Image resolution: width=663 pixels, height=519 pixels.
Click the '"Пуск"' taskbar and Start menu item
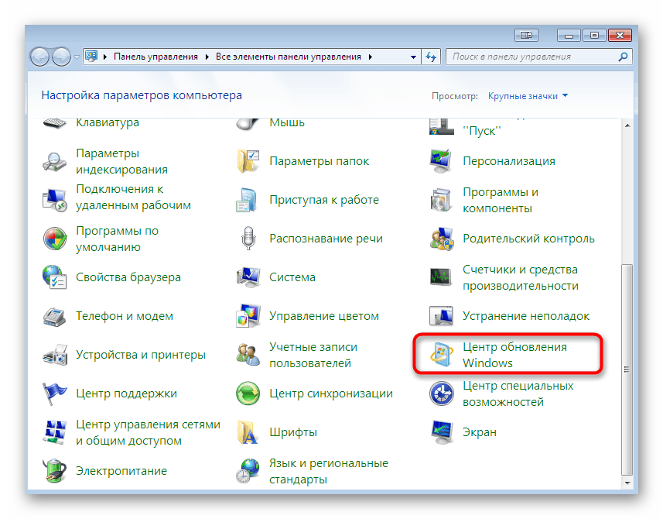pyautogui.click(x=482, y=131)
